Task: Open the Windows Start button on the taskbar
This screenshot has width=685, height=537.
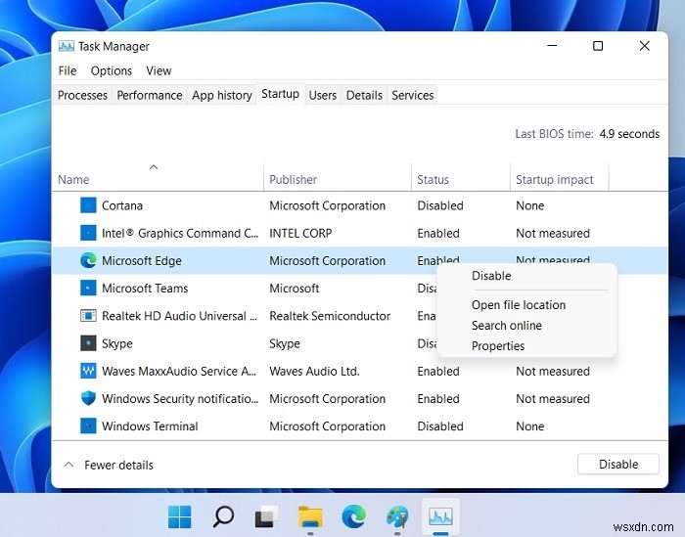Action: click(179, 516)
